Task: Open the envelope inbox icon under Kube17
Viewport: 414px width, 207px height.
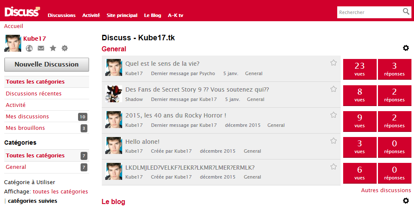Action: (x=41, y=48)
